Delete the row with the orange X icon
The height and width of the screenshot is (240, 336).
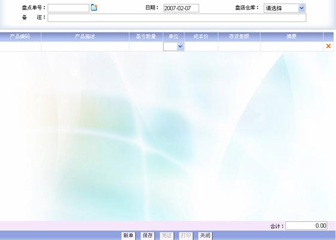tap(328, 46)
